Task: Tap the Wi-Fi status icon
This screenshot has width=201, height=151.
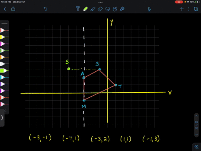Action: pos(188,2)
